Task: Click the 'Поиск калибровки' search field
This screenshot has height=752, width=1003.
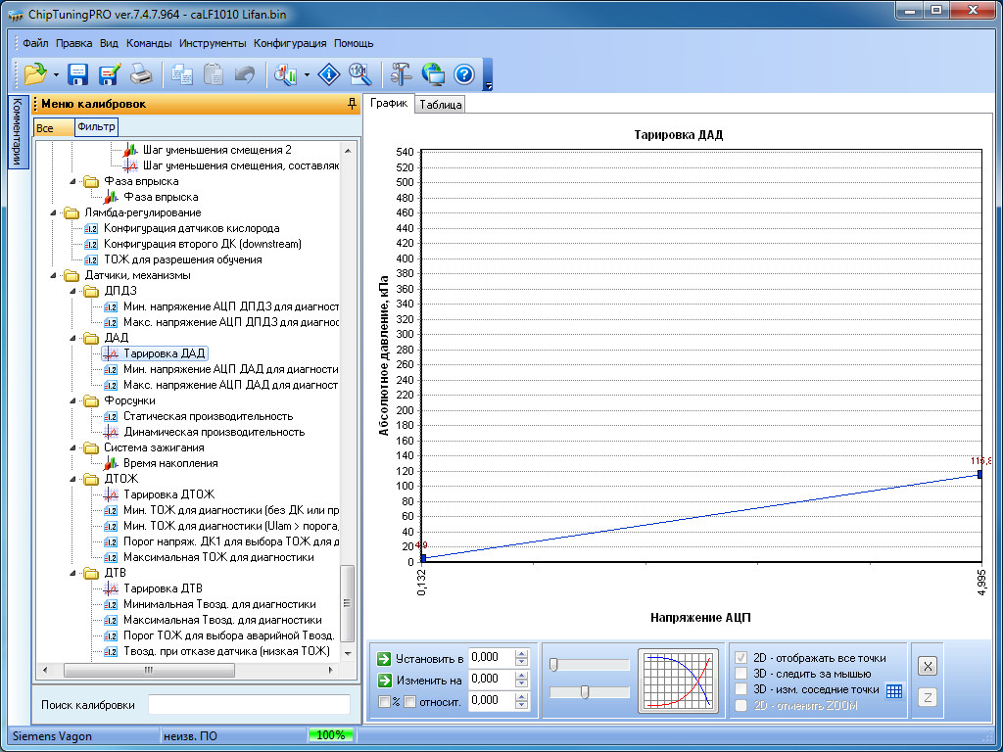Action: click(248, 705)
